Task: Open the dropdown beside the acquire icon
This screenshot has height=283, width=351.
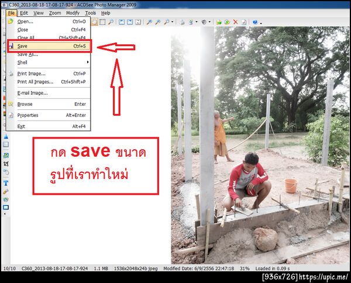Action: [197, 22]
